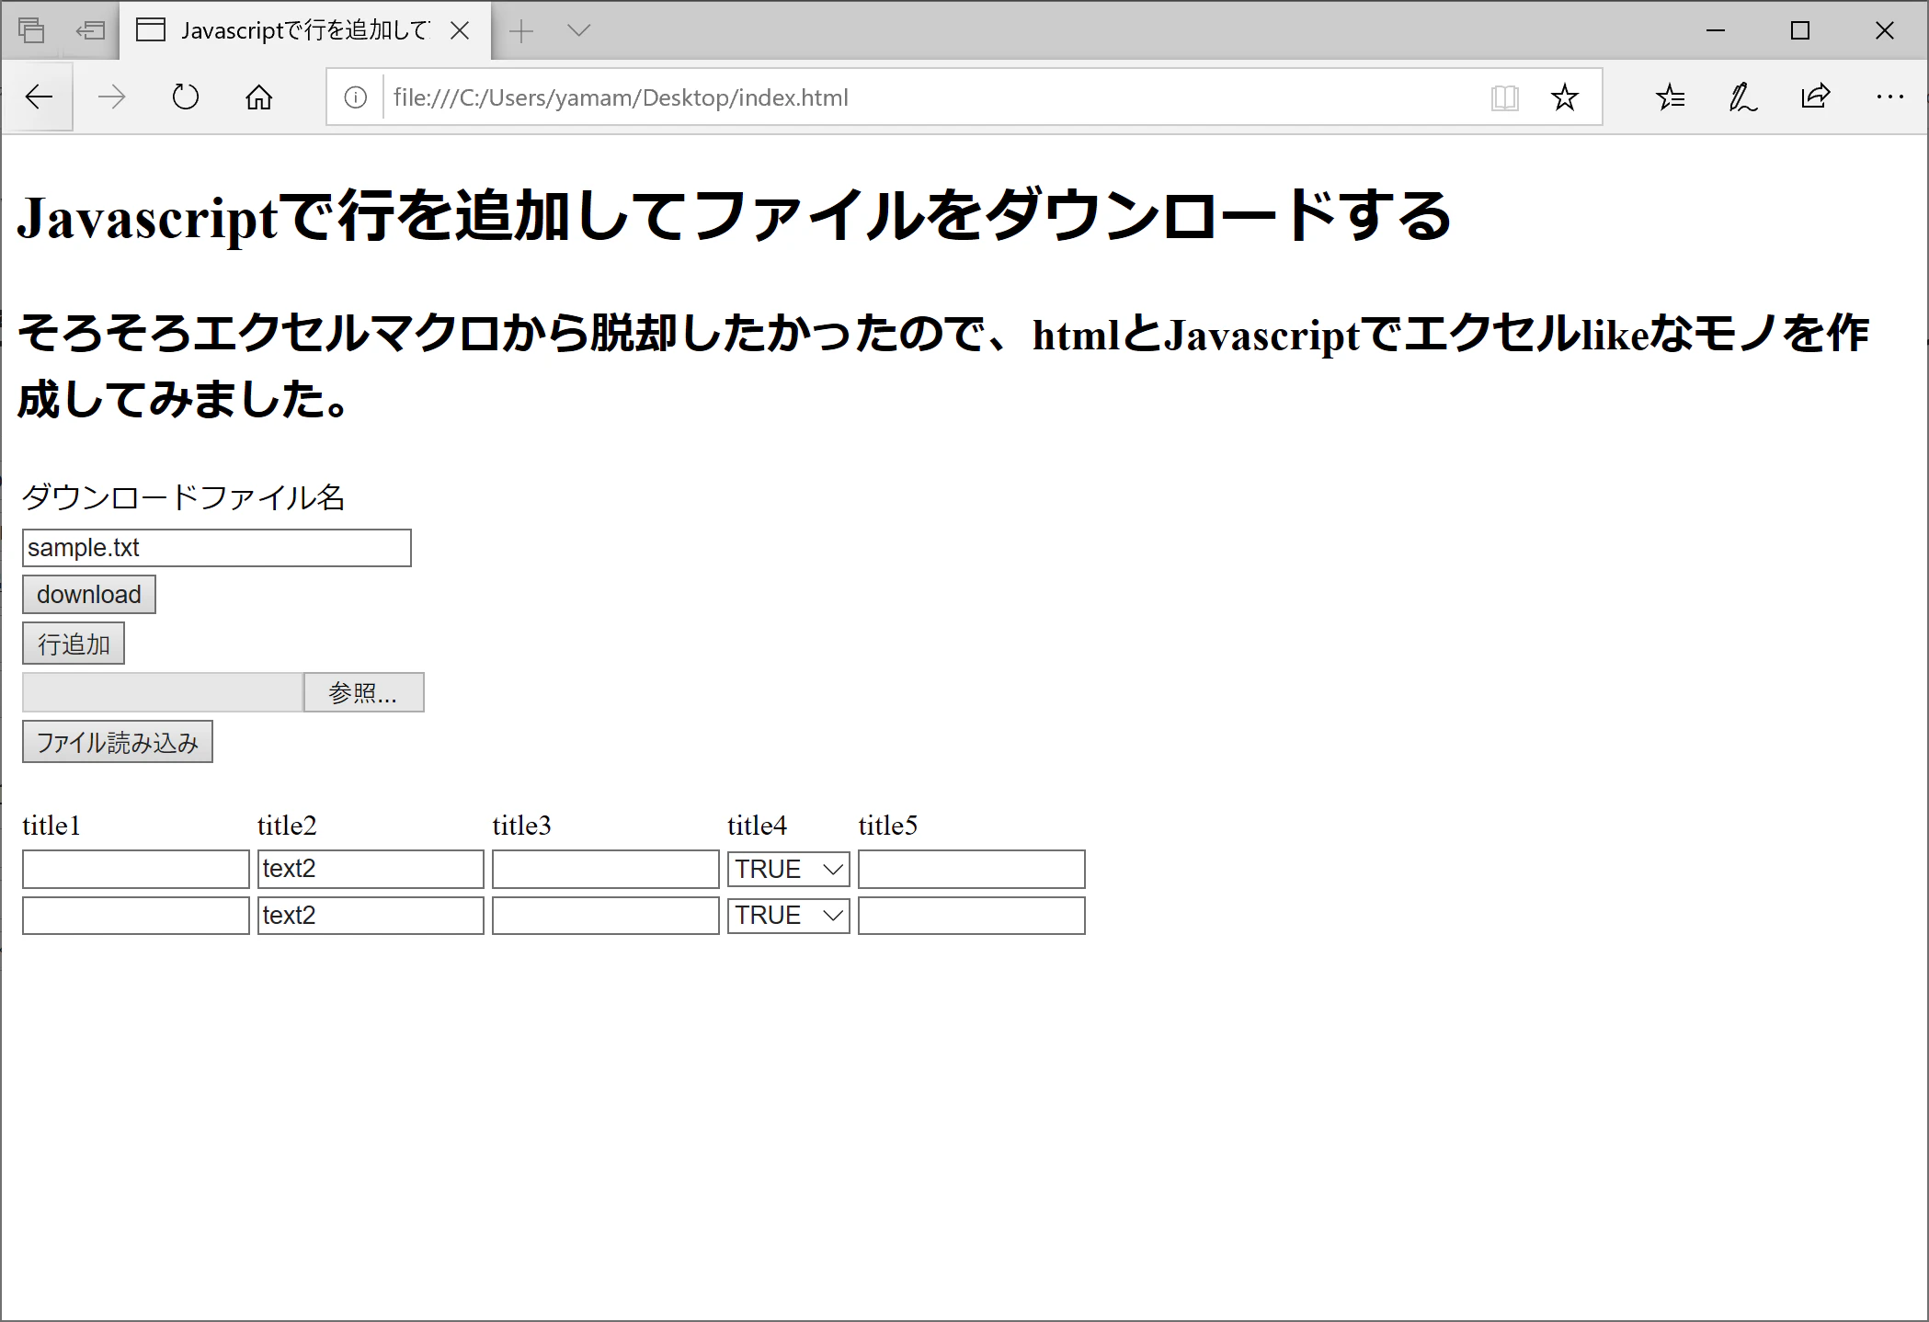Show the tabs you've set aside icon
1929x1322 pixels.
pyautogui.click(x=31, y=30)
